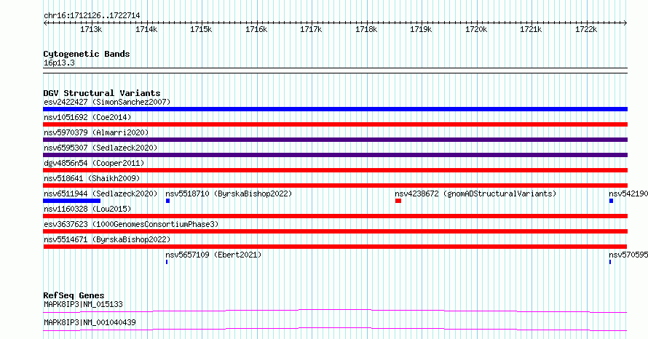The height and width of the screenshot is (339, 648).
Task: Click the 1718k ruler position label
Action: tap(366, 29)
